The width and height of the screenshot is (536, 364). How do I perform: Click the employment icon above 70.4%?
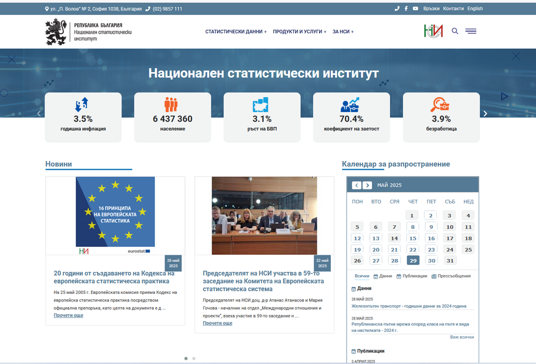point(348,104)
